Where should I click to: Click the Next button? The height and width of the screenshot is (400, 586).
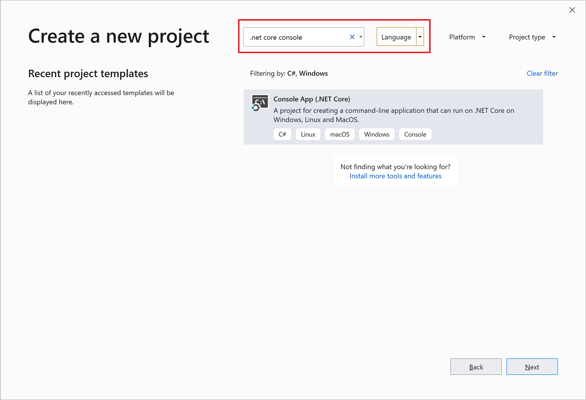(532, 366)
